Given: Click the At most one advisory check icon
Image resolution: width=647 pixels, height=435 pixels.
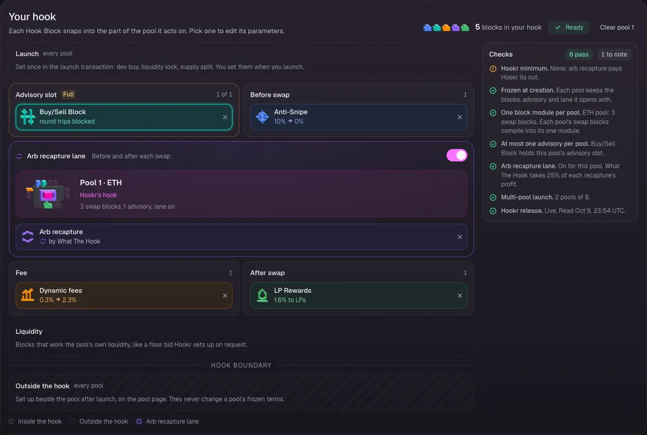Looking at the screenshot, I should tap(493, 144).
